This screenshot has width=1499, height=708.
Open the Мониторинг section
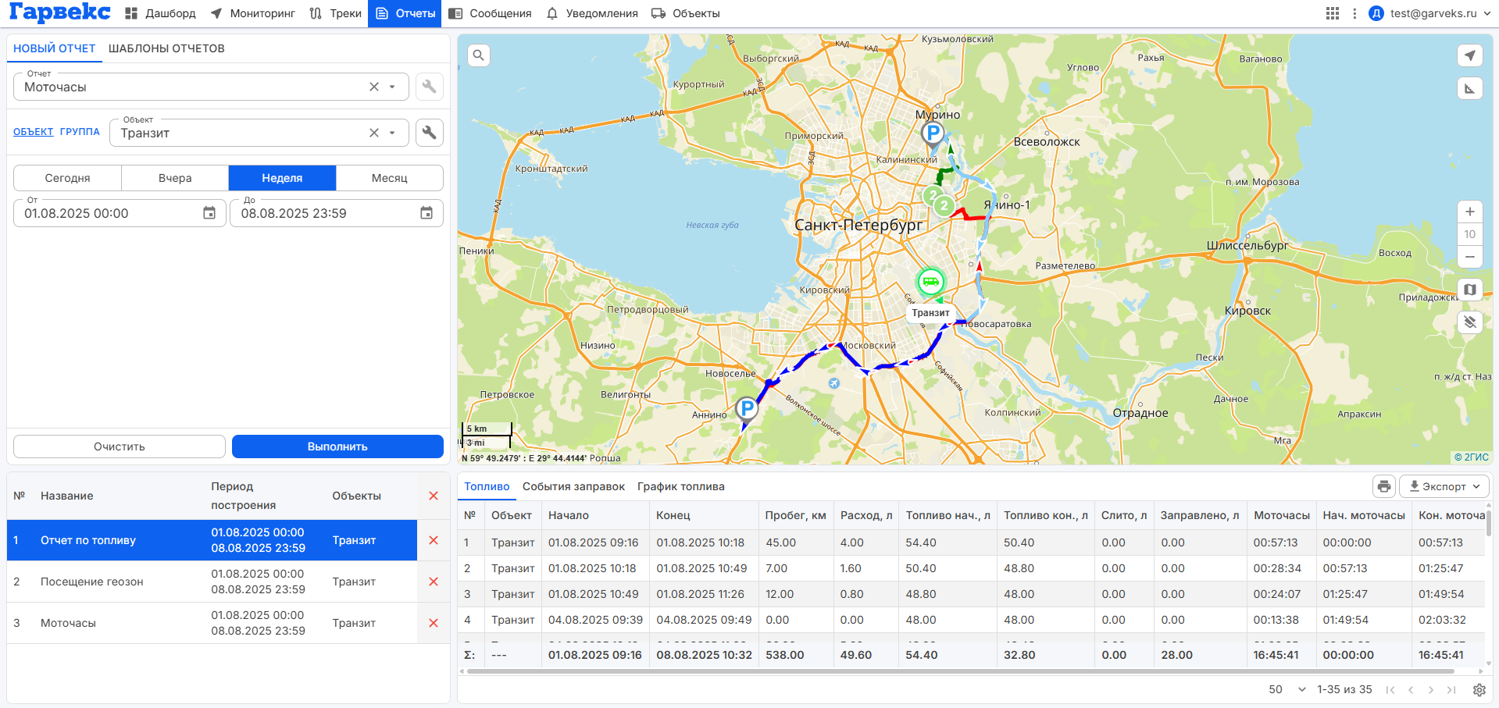pyautogui.click(x=252, y=13)
